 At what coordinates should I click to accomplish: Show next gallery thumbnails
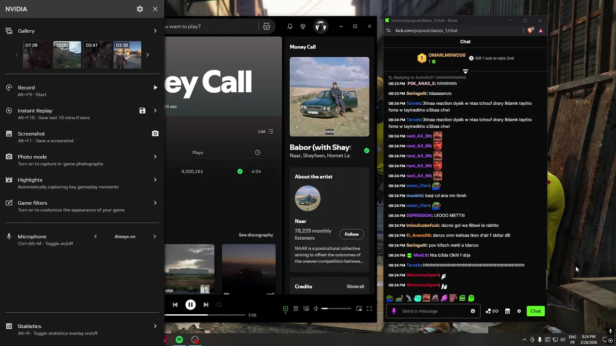[x=147, y=55]
